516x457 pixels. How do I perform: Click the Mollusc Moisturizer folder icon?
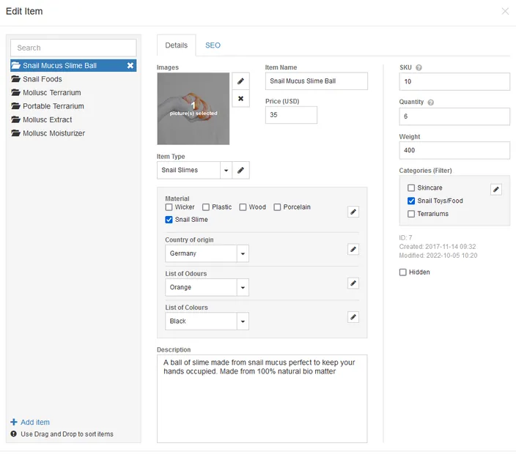(15, 133)
